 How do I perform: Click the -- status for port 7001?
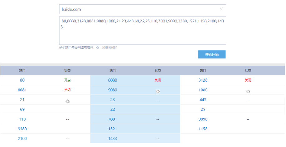pos(158,119)
